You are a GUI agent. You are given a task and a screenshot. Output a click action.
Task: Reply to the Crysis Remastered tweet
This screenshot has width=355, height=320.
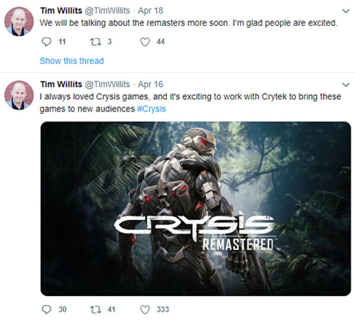(47, 310)
